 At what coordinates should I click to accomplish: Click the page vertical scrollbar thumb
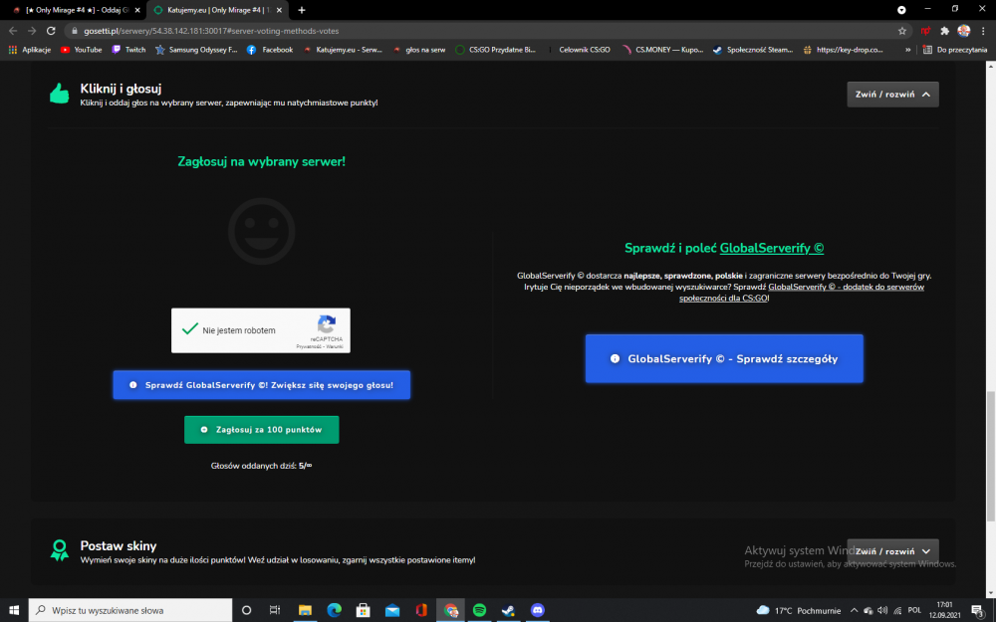pyautogui.click(x=990, y=457)
